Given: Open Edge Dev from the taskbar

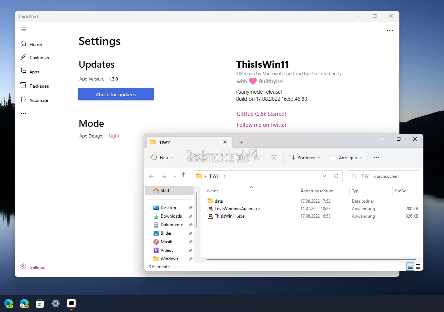Looking at the screenshot, I should click(x=9, y=303).
